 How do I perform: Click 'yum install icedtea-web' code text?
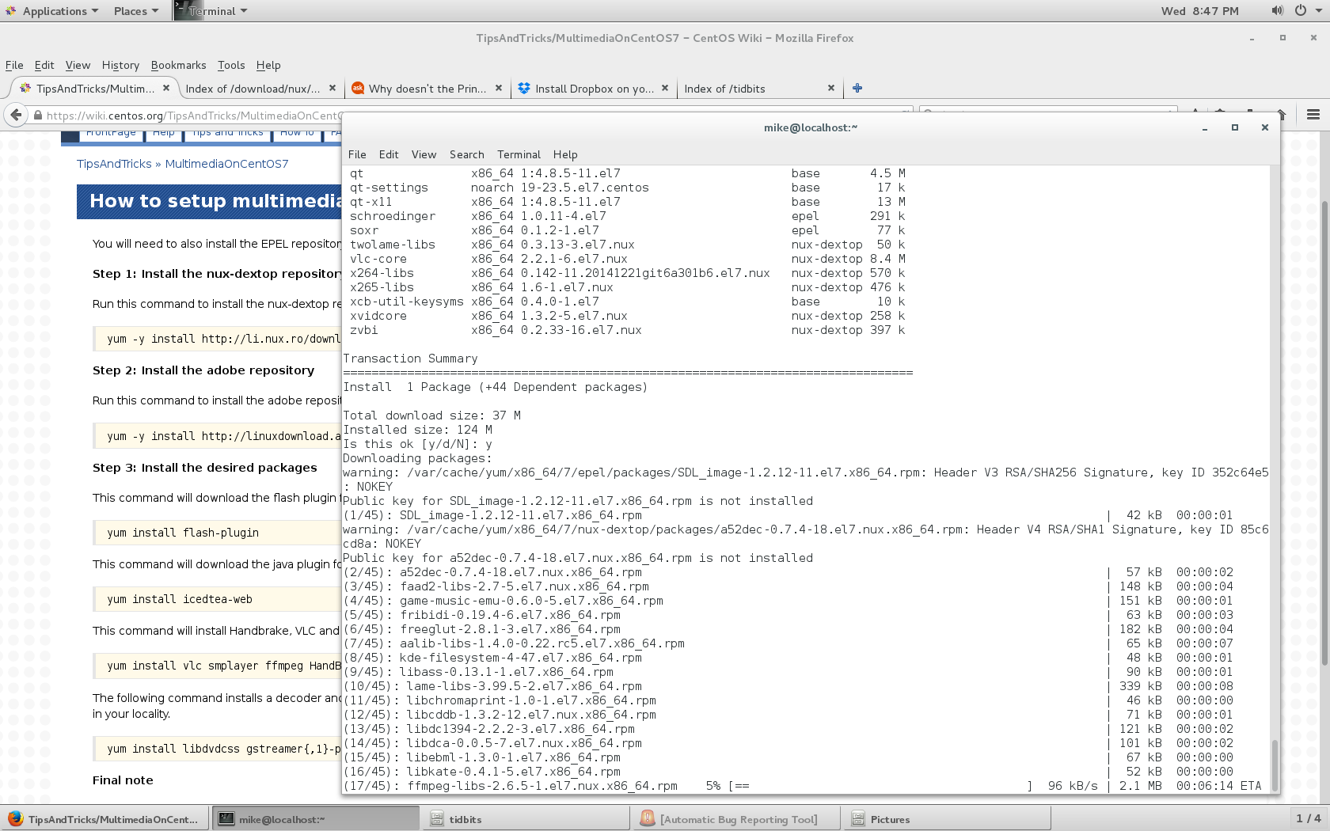tap(180, 599)
